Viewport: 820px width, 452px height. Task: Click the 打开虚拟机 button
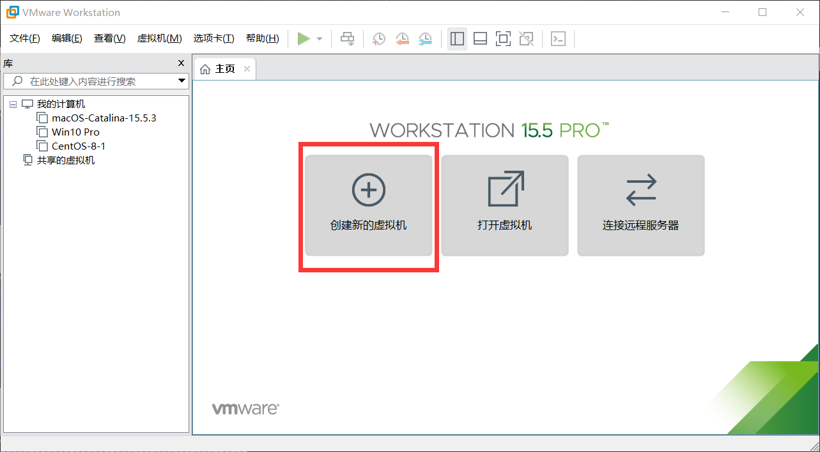tap(504, 205)
